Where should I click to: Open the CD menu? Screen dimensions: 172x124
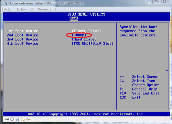(x=32, y=9)
